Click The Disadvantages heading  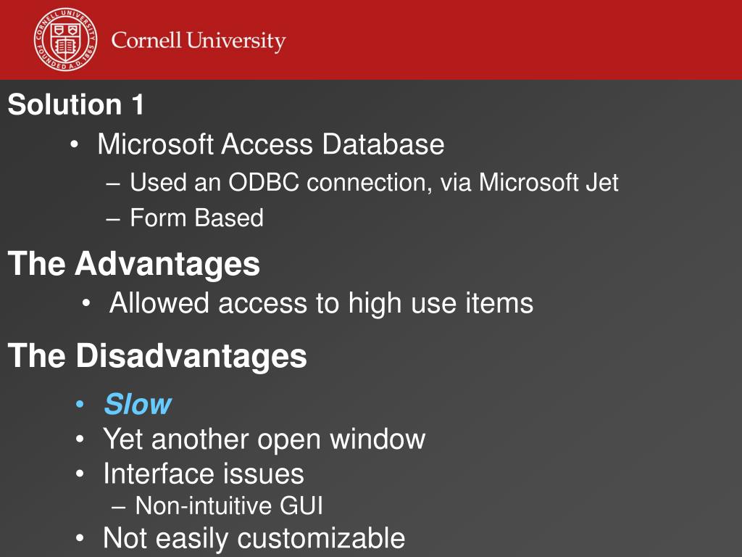tap(157, 355)
